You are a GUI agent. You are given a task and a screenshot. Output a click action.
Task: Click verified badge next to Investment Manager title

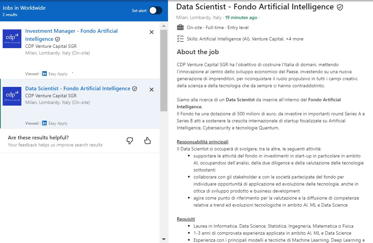[x=57, y=39]
